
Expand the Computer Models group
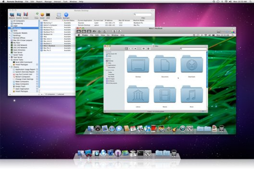[10, 33]
